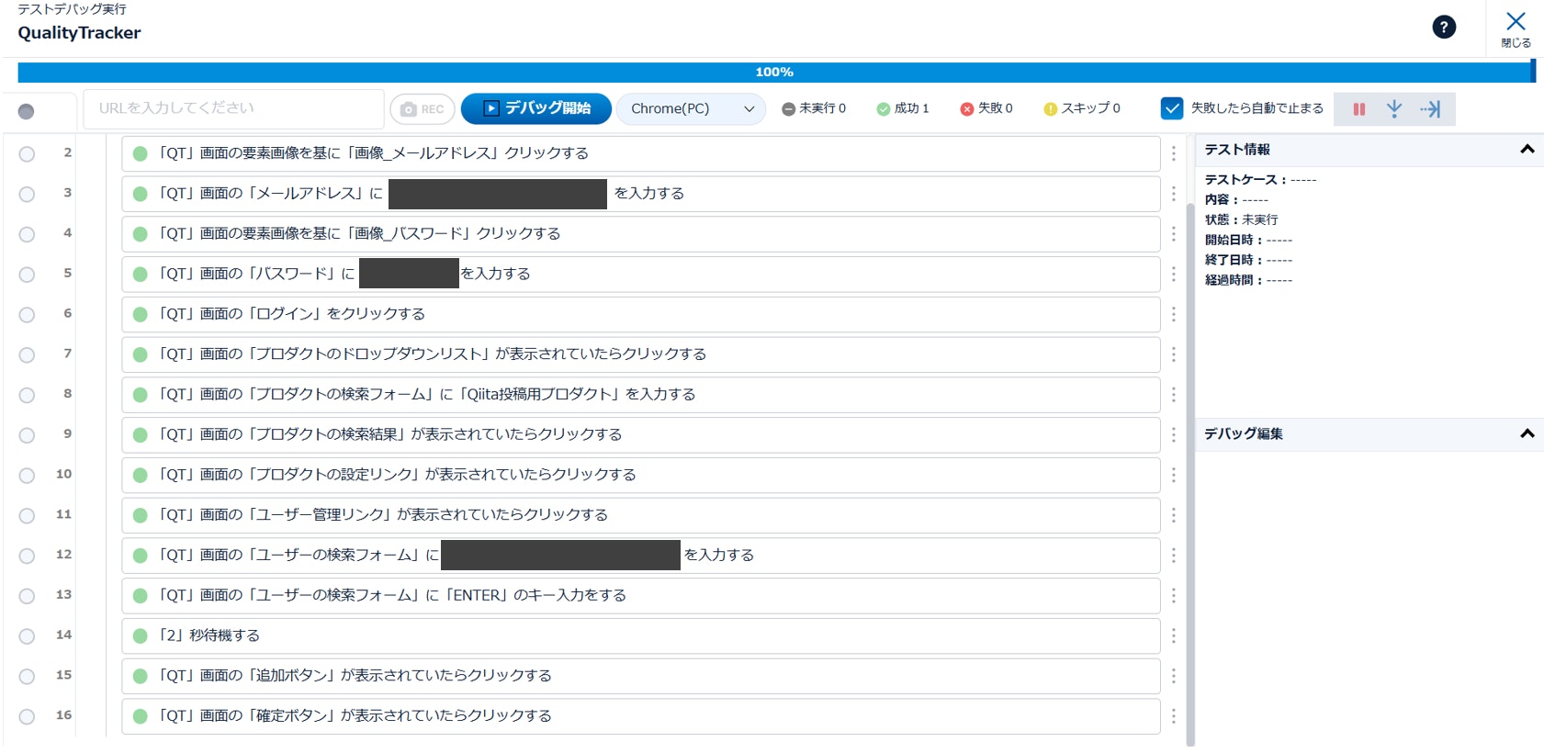Filter by 未実行 0 status
The width and height of the screenshot is (1544, 753).
[814, 108]
